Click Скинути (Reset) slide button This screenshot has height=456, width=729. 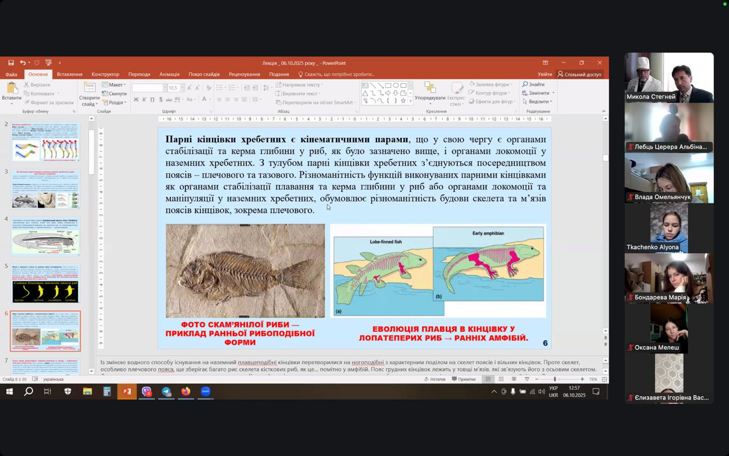click(x=114, y=93)
